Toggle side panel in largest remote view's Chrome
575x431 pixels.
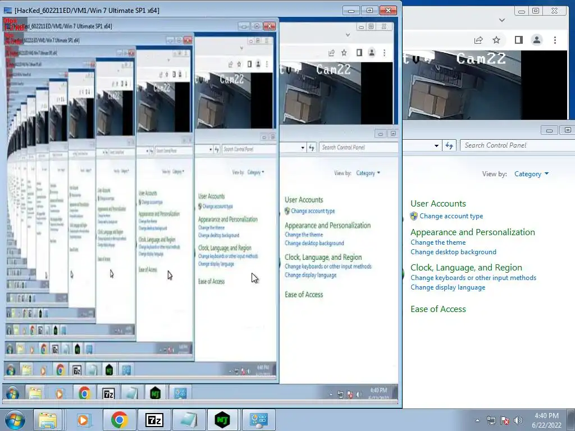click(x=359, y=53)
